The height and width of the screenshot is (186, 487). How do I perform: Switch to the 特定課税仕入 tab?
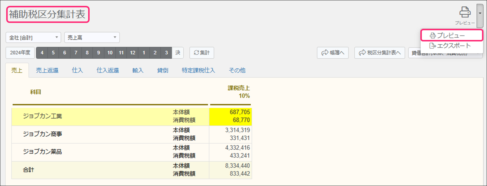click(x=198, y=70)
